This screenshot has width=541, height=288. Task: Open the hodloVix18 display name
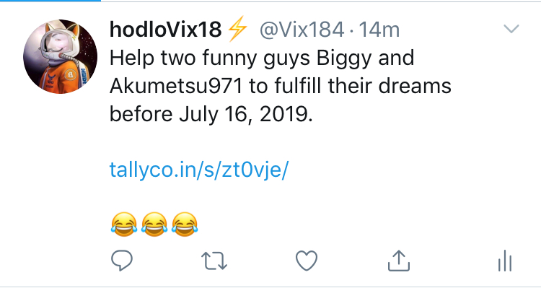(166, 30)
